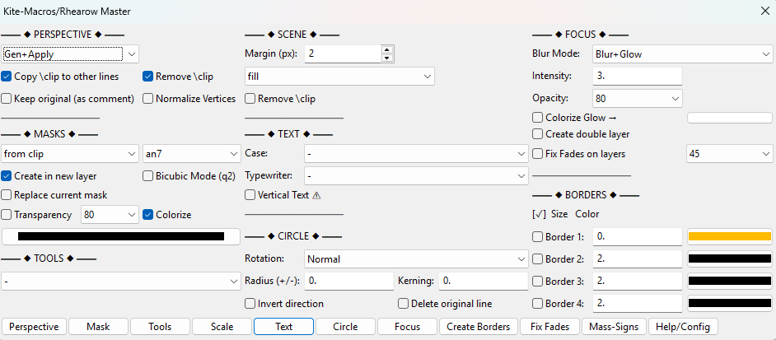Click the Border 1 size field
The width and height of the screenshot is (776, 340).
click(x=637, y=236)
